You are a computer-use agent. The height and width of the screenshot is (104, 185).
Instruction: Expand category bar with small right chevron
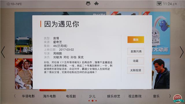point(170,96)
